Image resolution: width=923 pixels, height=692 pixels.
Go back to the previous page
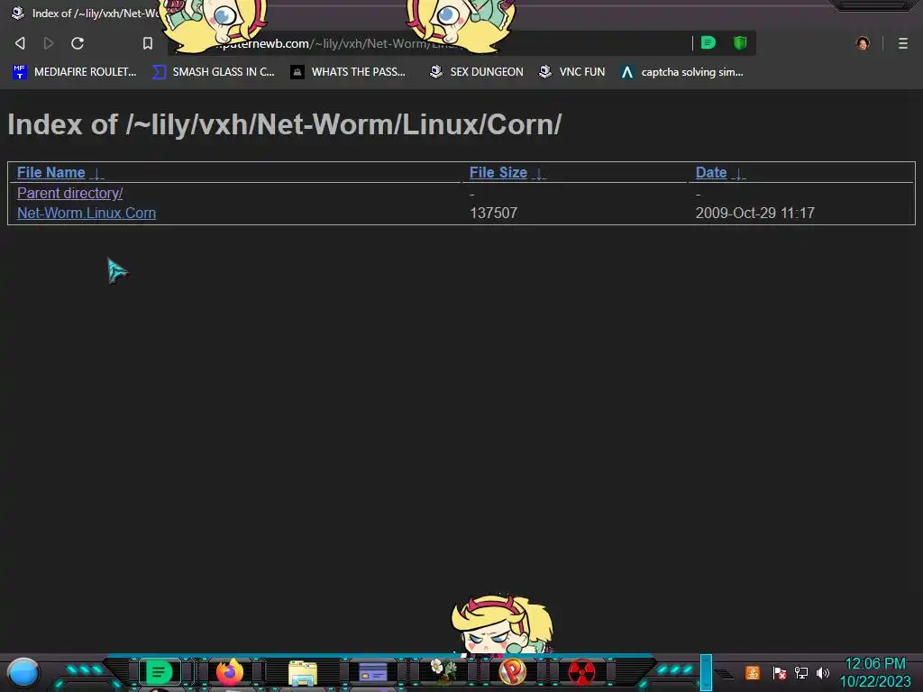20,43
